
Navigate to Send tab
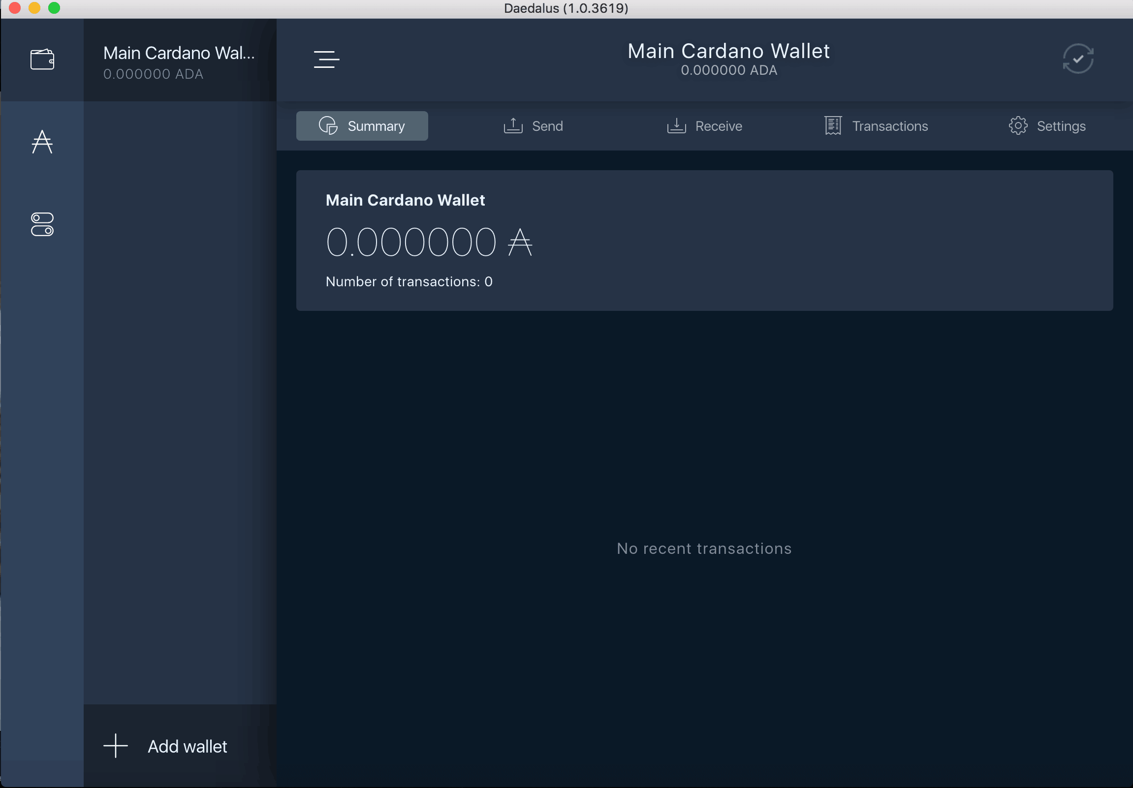[534, 125]
